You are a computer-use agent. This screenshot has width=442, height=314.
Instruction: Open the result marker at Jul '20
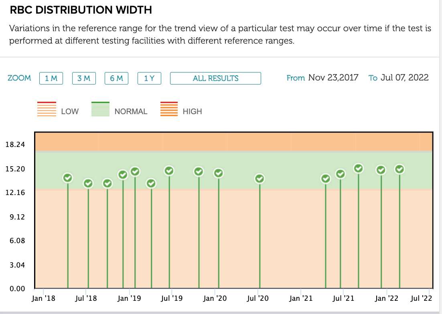[x=260, y=179]
